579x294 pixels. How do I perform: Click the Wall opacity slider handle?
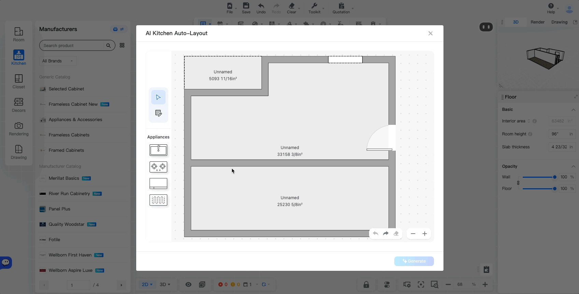pos(555,177)
